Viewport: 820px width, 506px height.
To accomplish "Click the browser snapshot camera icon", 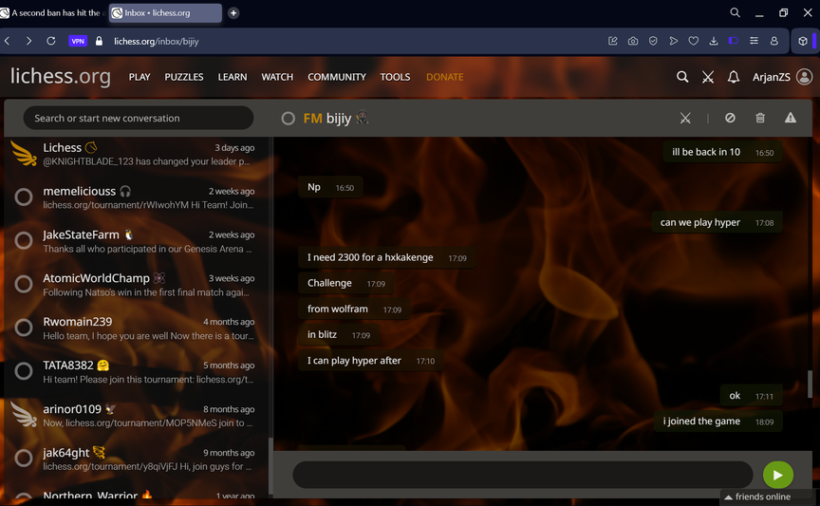I will coord(633,41).
